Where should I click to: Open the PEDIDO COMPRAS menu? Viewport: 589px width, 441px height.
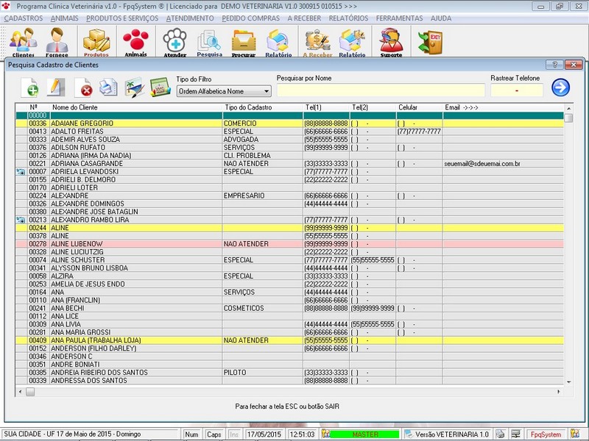[250, 18]
